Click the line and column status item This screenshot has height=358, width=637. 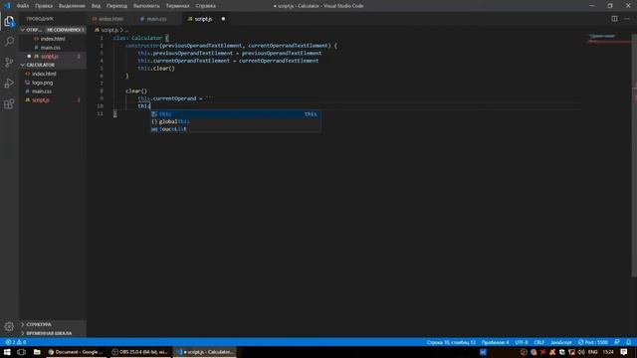pos(451,342)
